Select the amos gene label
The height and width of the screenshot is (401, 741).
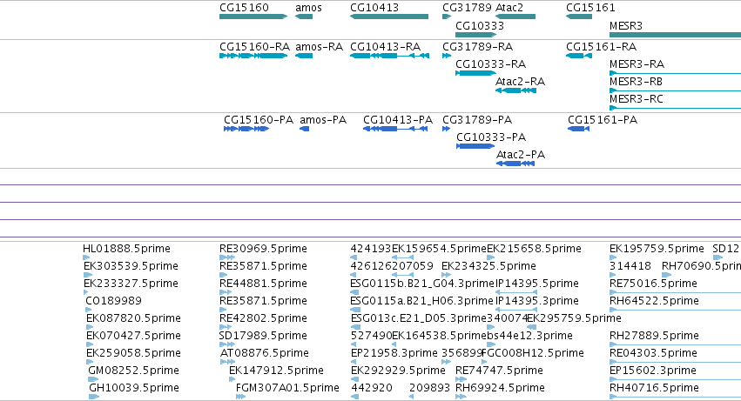pyautogui.click(x=308, y=8)
